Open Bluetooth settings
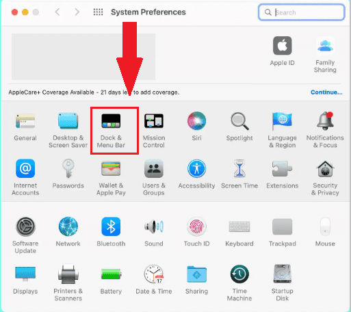Screen dimensions: 351x312 click(111, 226)
